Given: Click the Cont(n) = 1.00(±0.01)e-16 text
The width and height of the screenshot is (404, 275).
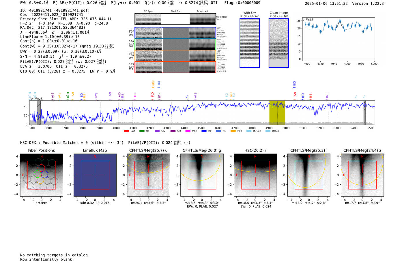Looking at the screenshot, I should coord(49,41).
